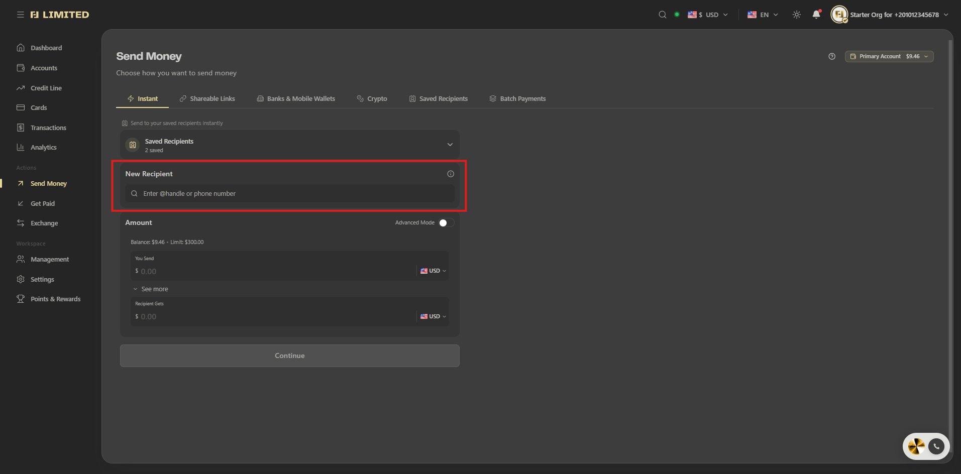961x474 pixels.
Task: Click the handle or phone number field
Action: [x=290, y=193]
